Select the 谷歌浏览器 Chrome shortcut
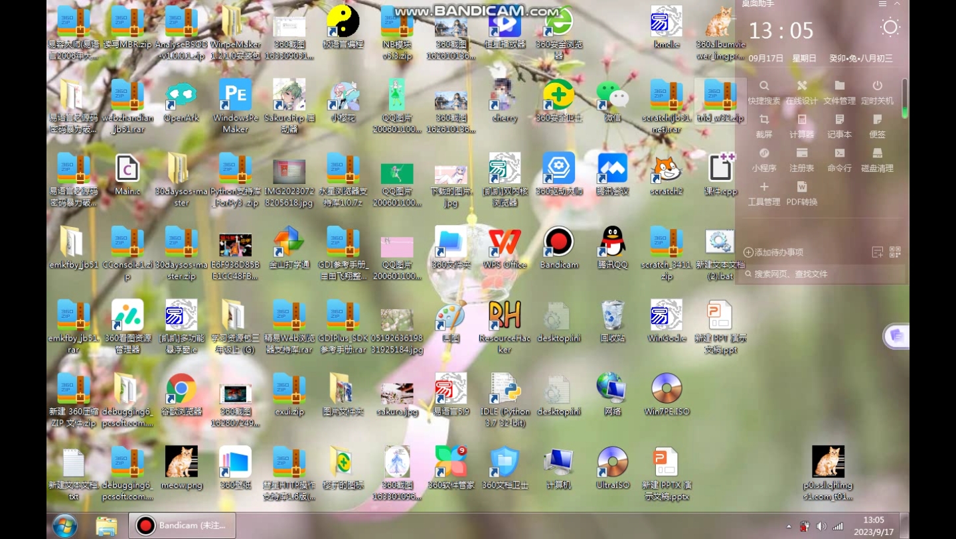The width and height of the screenshot is (956, 539). (x=181, y=394)
